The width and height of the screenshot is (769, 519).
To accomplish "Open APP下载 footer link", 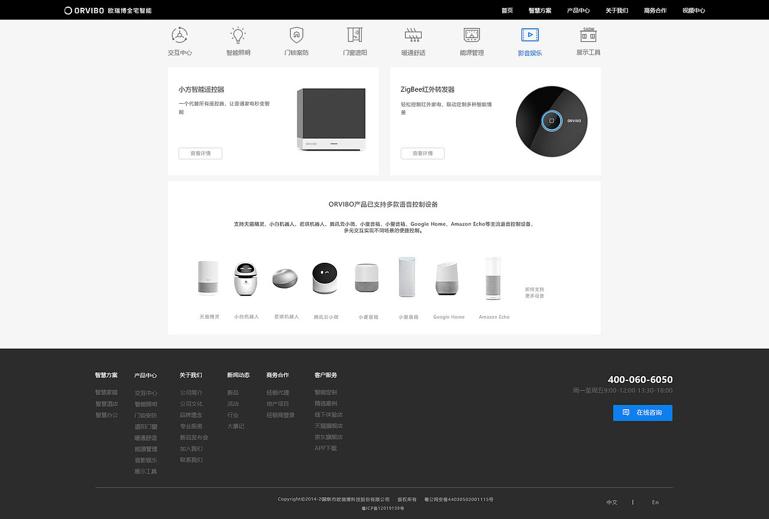I will pyautogui.click(x=326, y=448).
